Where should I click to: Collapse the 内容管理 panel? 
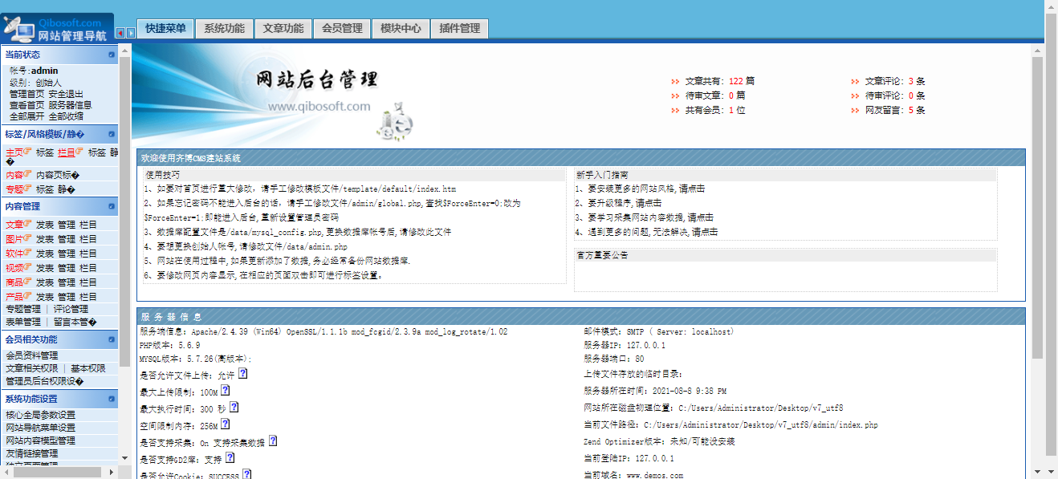click(x=112, y=206)
